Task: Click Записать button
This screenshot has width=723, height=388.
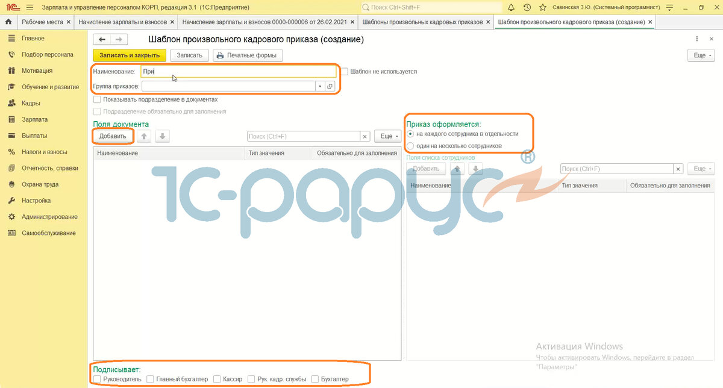Action: 190,55
